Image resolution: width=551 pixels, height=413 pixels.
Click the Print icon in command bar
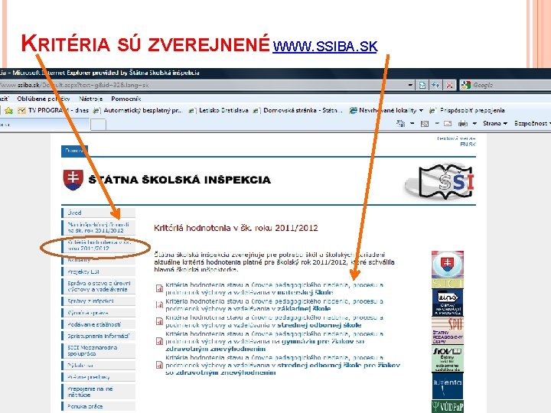(463, 123)
